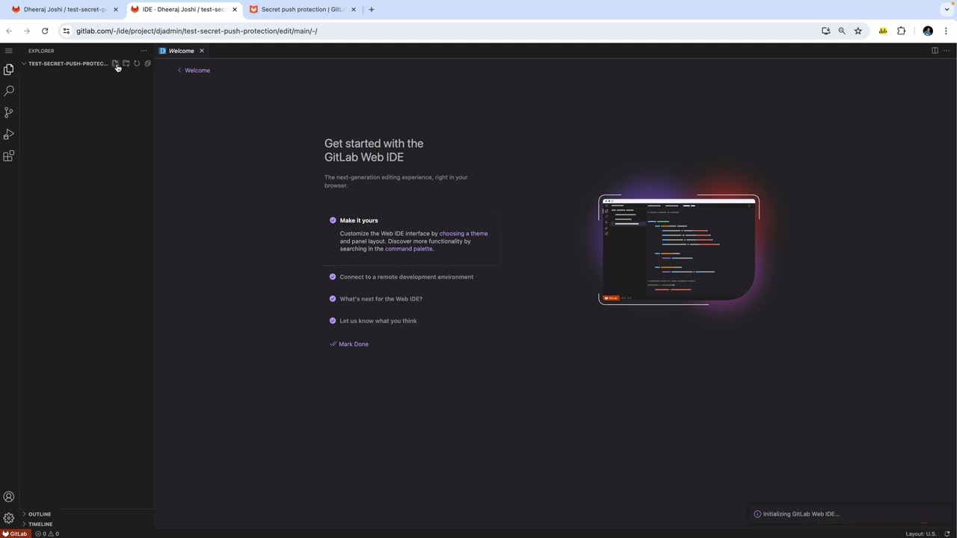Image resolution: width=957 pixels, height=538 pixels.
Task: Open the yellow bar-chart extension icon
Action: point(883,31)
